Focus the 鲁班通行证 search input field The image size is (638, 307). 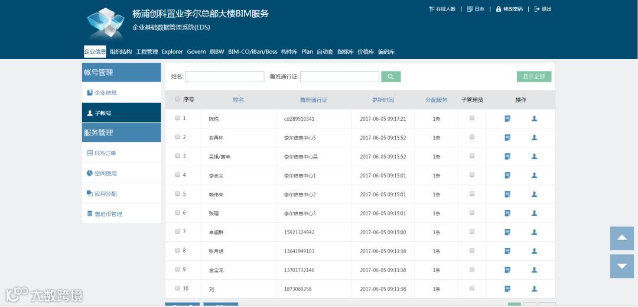click(340, 76)
